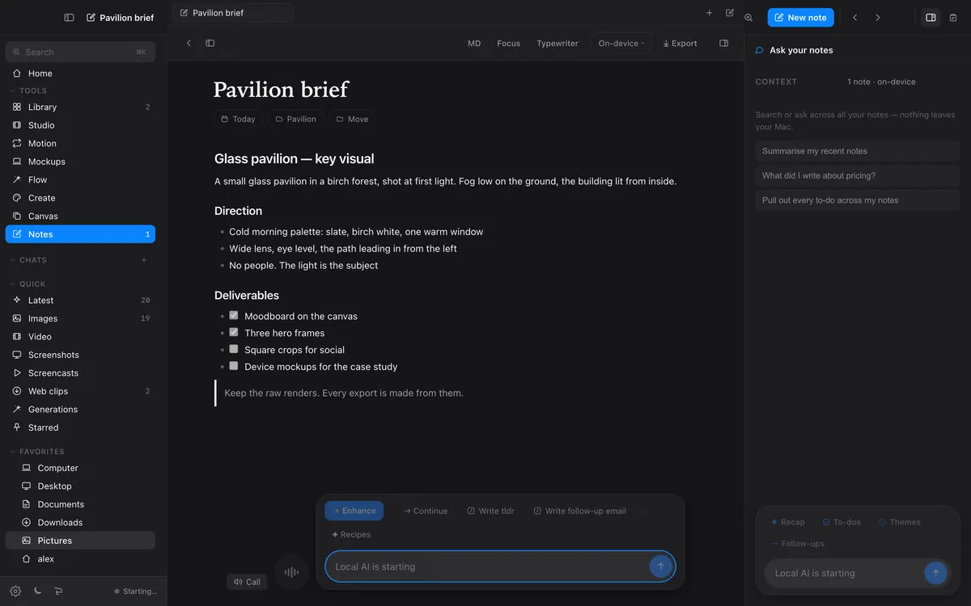Check the Square crops for social checkbox
Viewport: 971px width, 606px height.
pos(234,349)
